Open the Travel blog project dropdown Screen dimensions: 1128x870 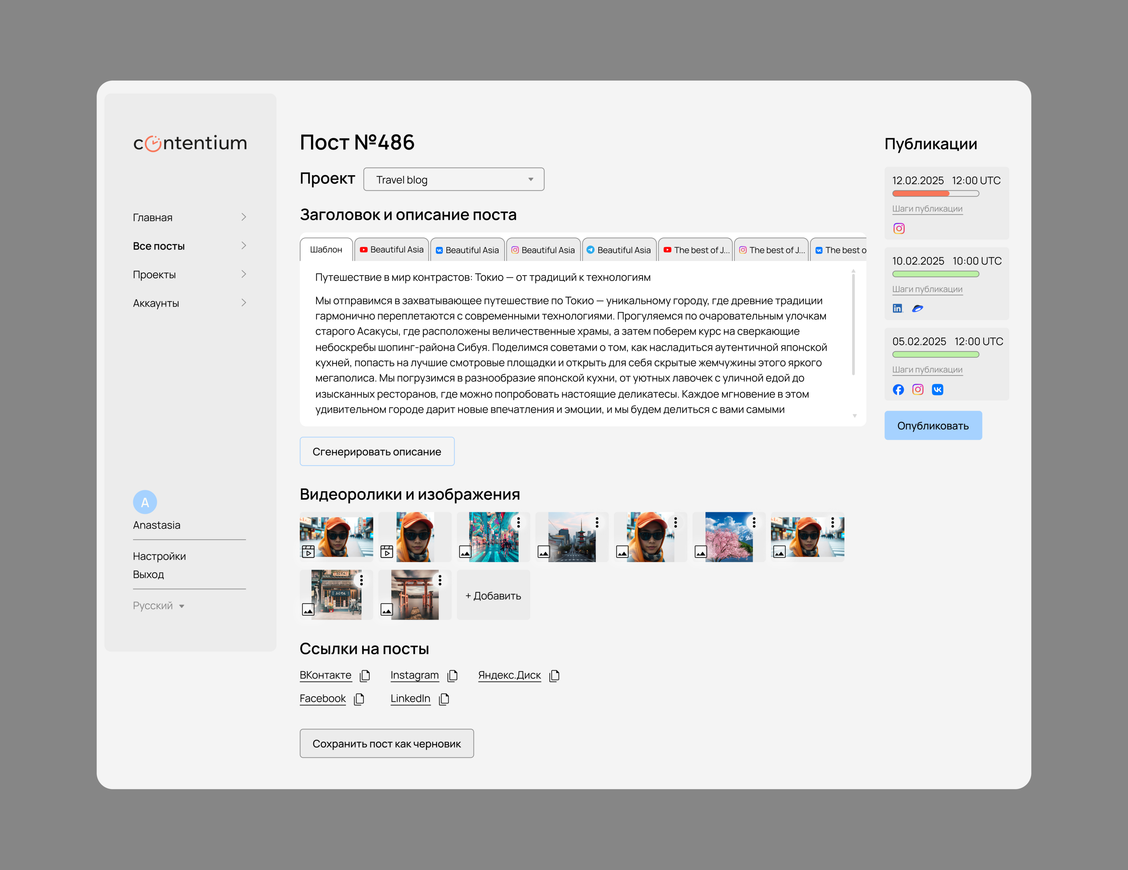453,179
